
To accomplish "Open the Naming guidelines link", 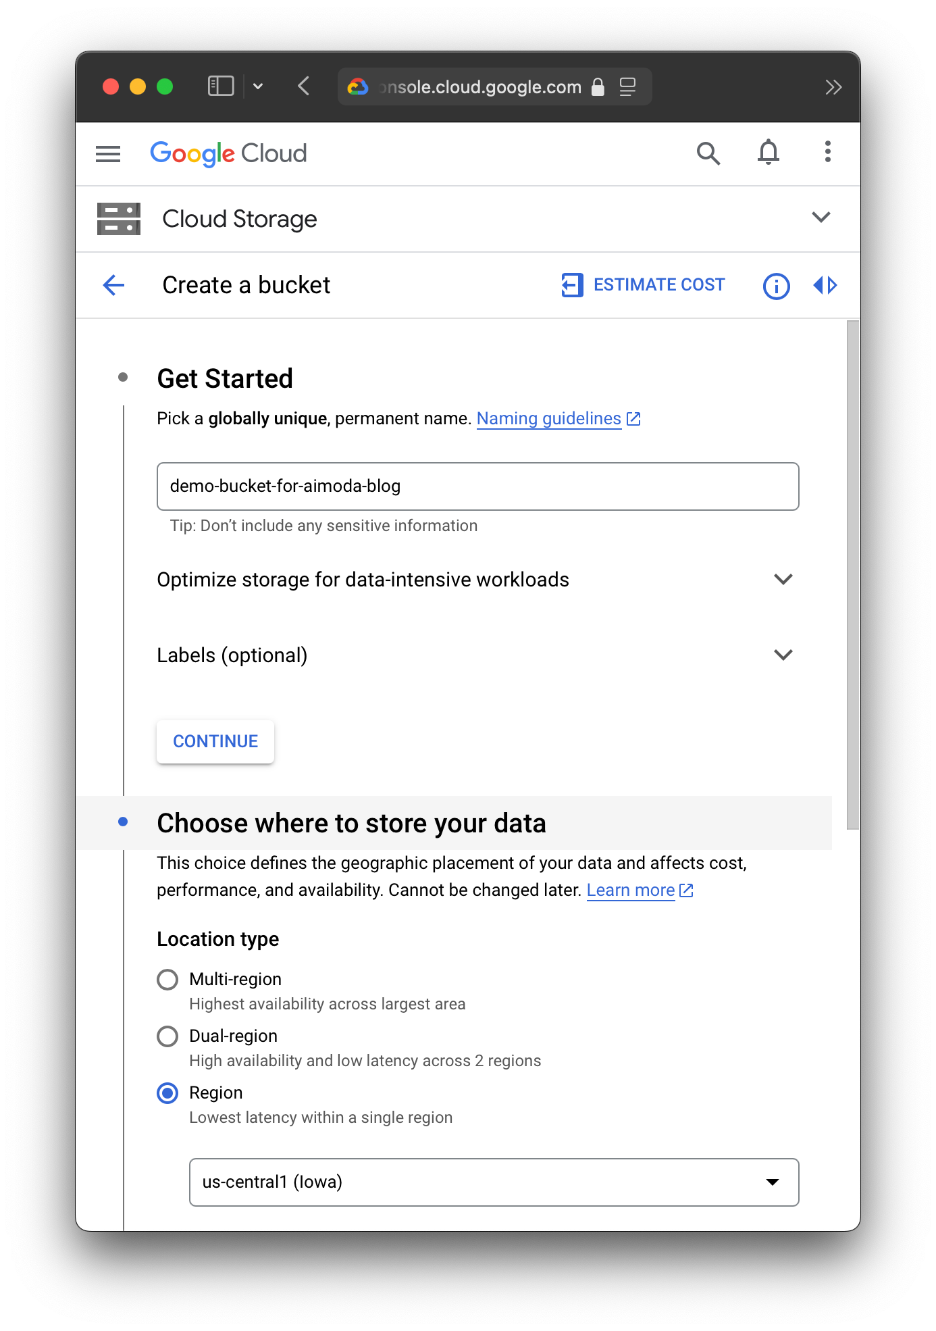I will (548, 419).
